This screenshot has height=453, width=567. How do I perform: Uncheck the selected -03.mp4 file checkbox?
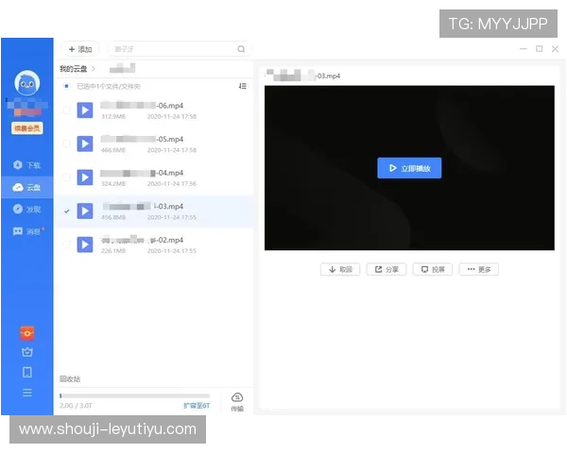coord(65,211)
